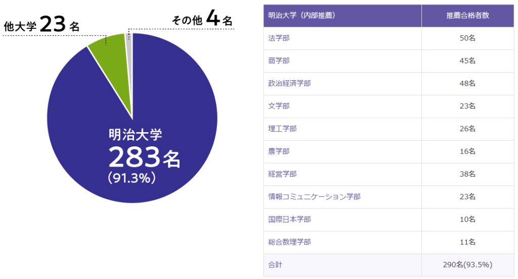Click the 農学部 link
Image resolution: width=518 pixels, height=279 pixels.
pyautogui.click(x=279, y=151)
